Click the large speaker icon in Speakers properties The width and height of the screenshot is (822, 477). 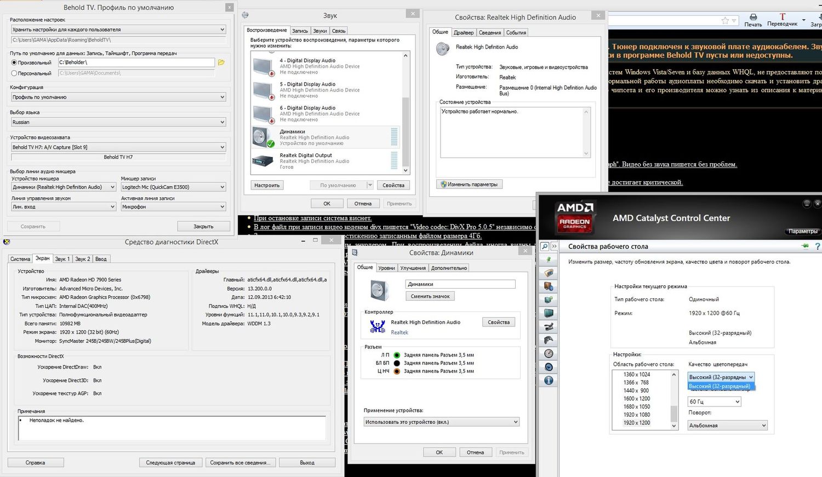(379, 290)
